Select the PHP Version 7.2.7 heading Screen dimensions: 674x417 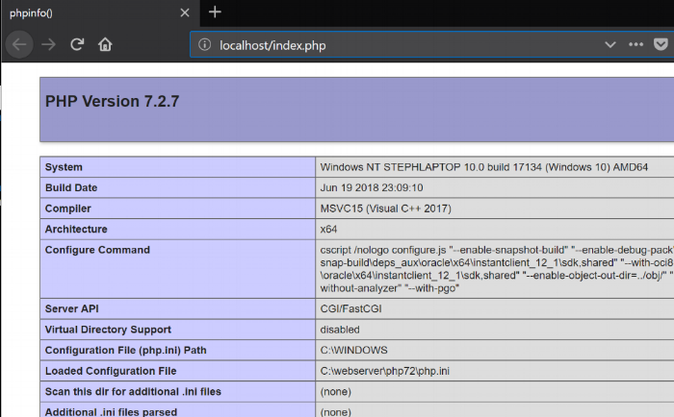coord(113,101)
